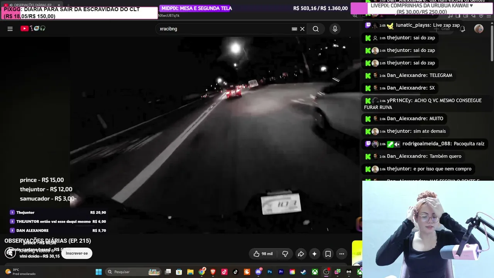This screenshot has width=494, height=278.
Task: Open the on-screen keyboard in search box
Action: [294, 29]
